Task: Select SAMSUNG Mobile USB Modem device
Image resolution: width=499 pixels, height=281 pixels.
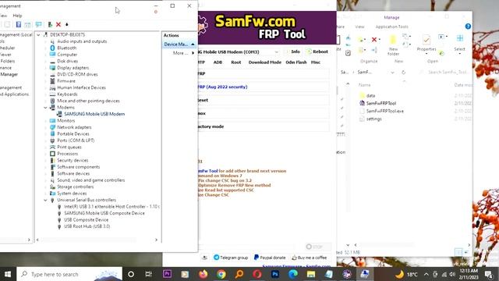Action: [94, 114]
